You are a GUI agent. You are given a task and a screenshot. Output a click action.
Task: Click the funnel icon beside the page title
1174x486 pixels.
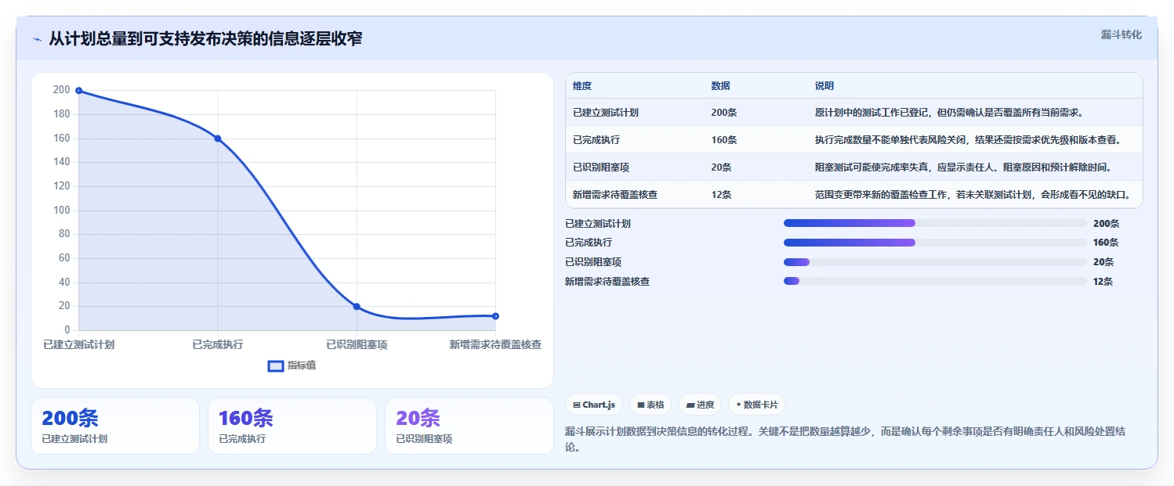click(x=37, y=39)
